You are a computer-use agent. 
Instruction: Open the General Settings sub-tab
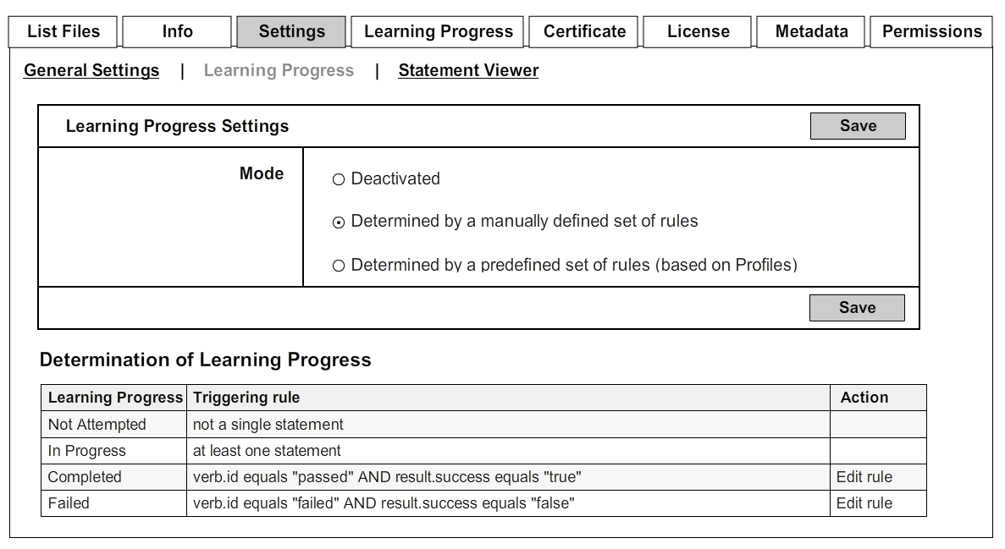tap(91, 71)
